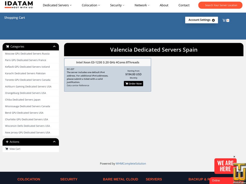Open the Contact page
Image resolution: width=246 pixels, height=184 pixels.
184,5
